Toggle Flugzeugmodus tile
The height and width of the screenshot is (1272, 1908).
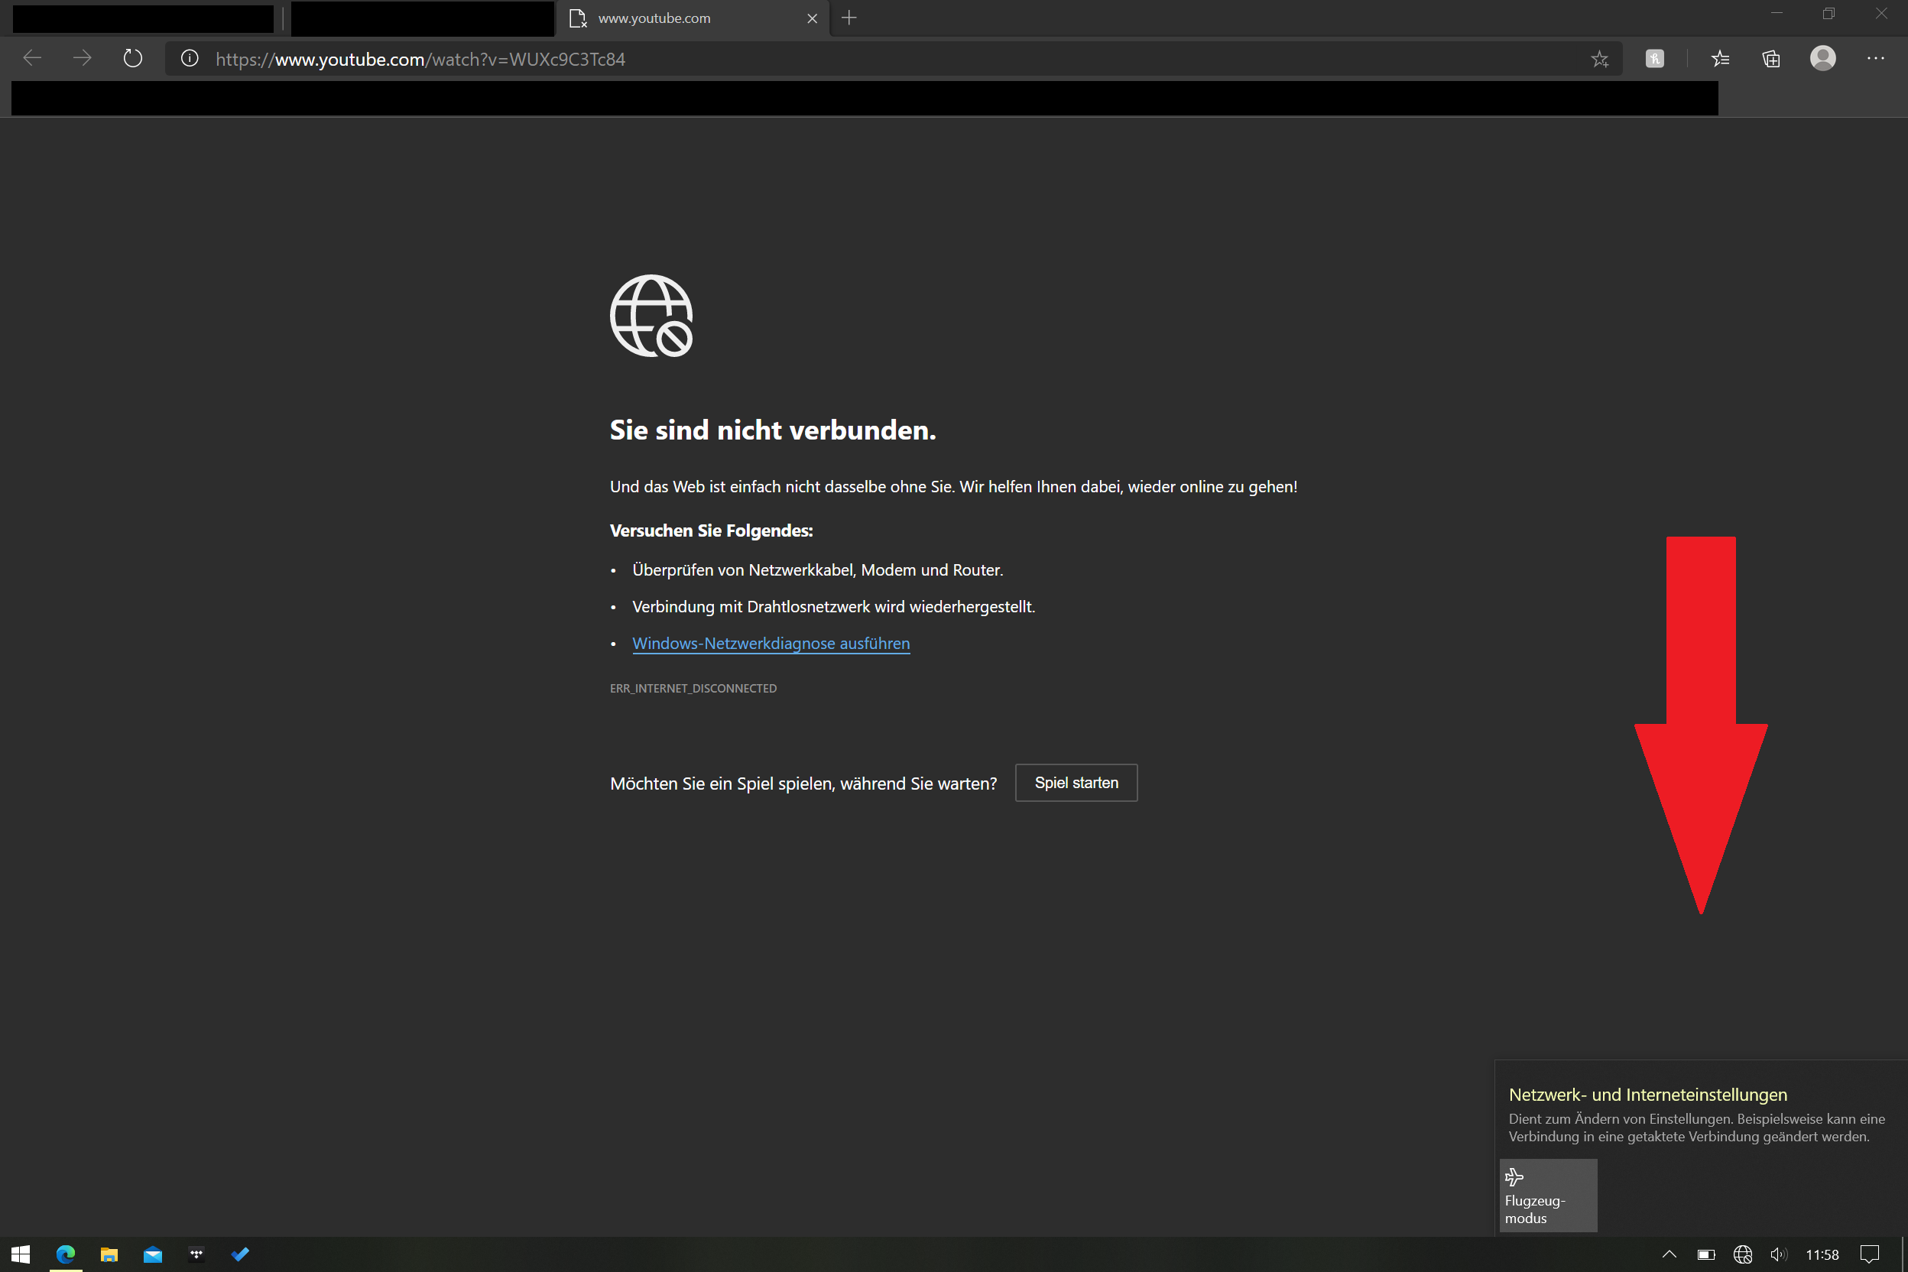1547,1195
